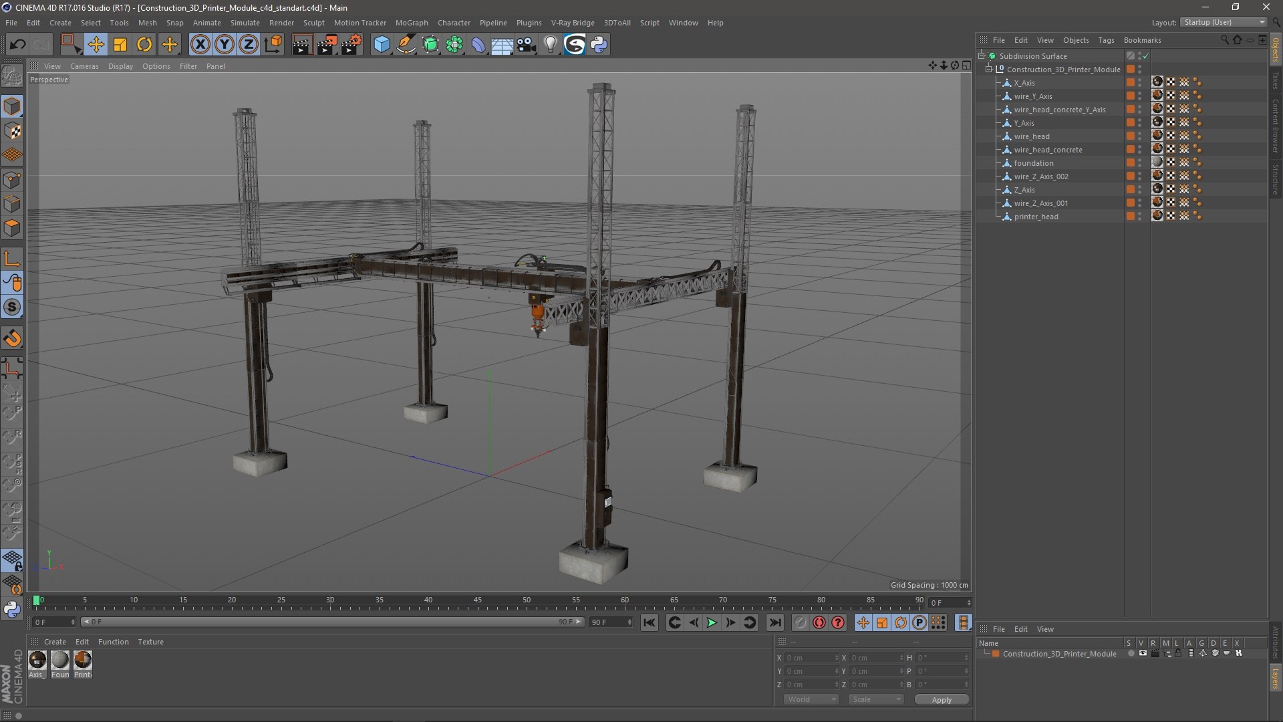Collapse the Construction_3D_Printer_Module tree node
The width and height of the screenshot is (1283, 722).
point(989,70)
